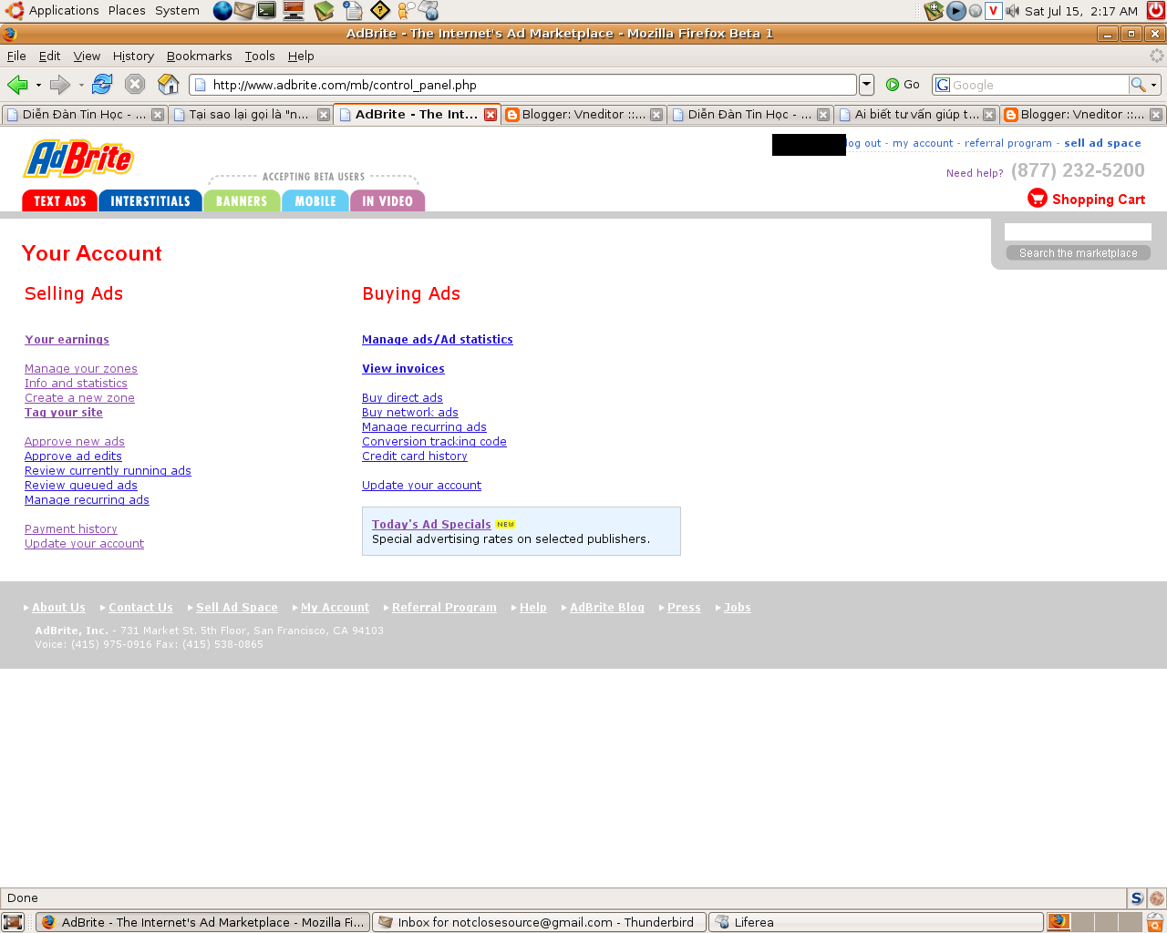The height and width of the screenshot is (933, 1167).
Task: Open the forward history dropdown arrow
Action: 81,85
